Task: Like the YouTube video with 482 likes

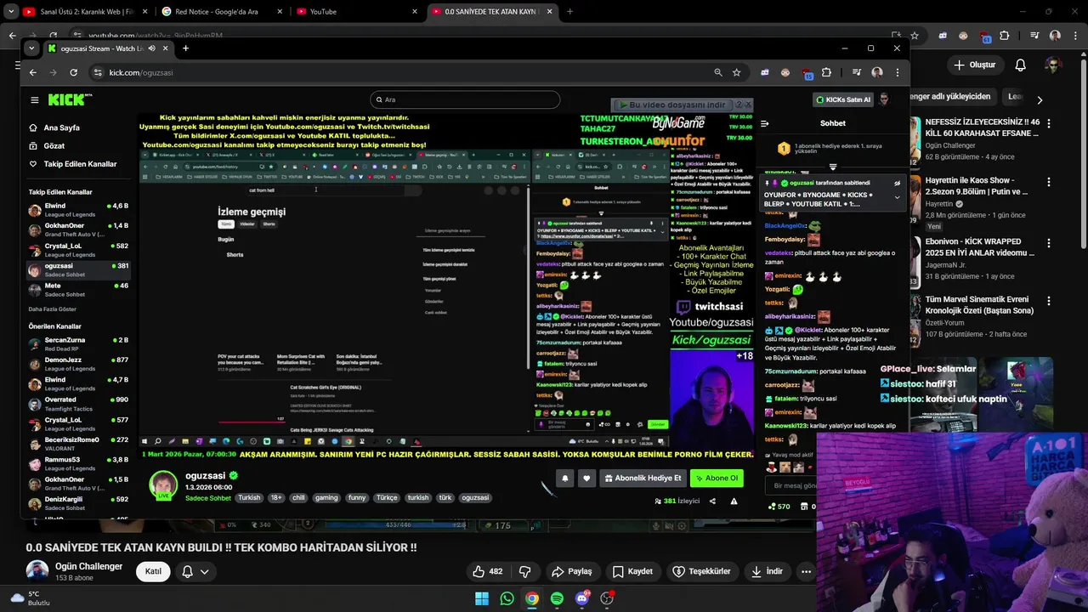Action: point(488,571)
